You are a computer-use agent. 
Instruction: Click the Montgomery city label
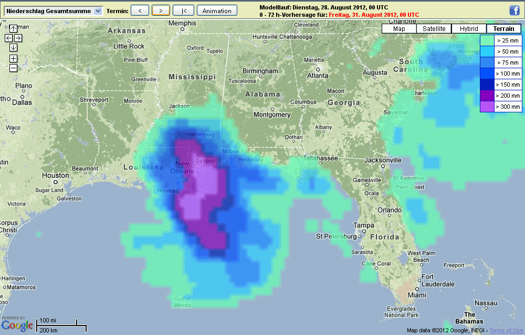[x=272, y=114]
